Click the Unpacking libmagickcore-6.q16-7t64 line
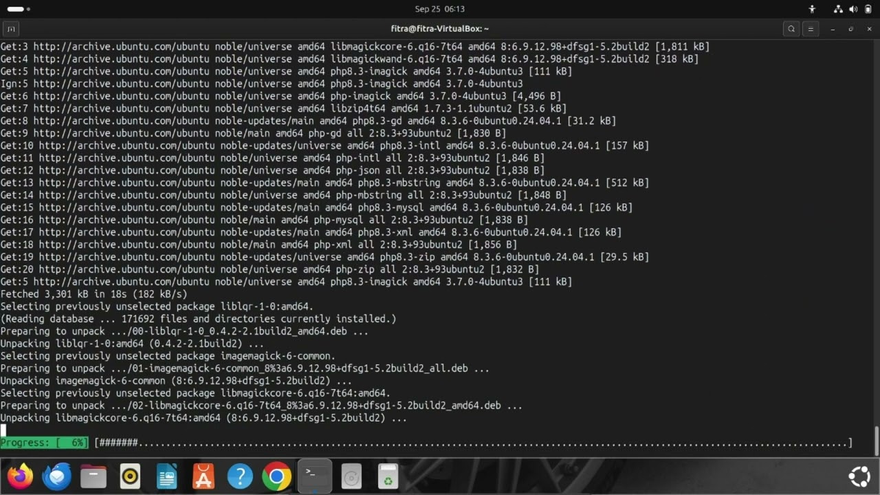This screenshot has width=880, height=495. [x=203, y=418]
